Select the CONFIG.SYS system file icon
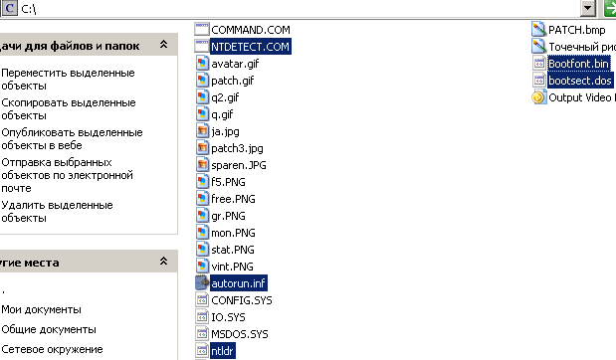Image resolution: width=616 pixels, height=360 pixels. coord(202,300)
